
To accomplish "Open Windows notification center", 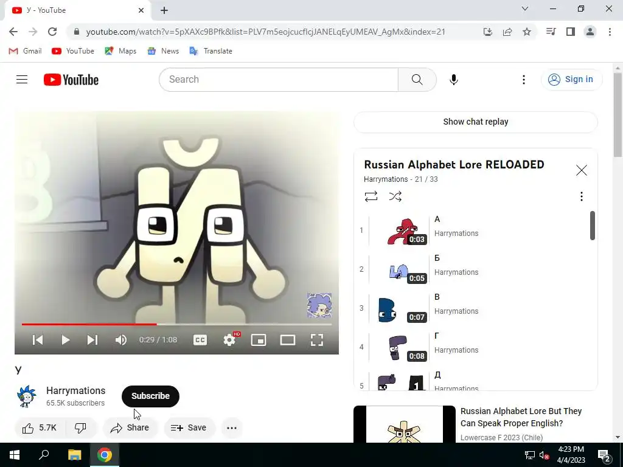I will 604,455.
